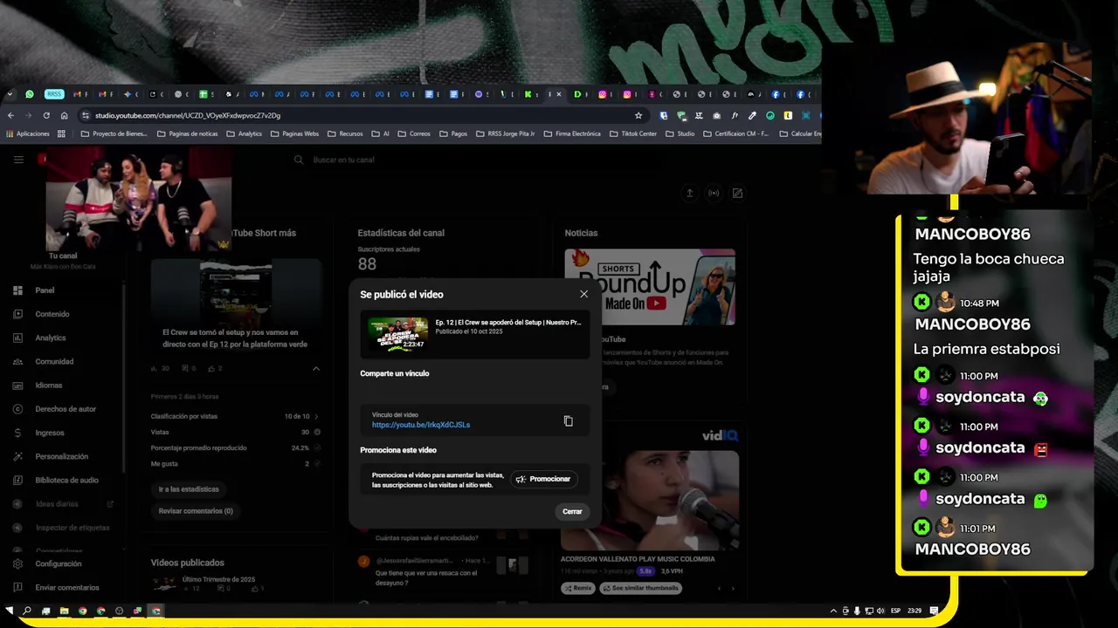Open Ideas diarias in the sidebar

pyautogui.click(x=56, y=504)
